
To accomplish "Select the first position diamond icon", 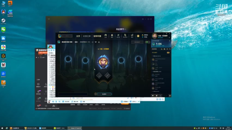I will tap(99, 75).
